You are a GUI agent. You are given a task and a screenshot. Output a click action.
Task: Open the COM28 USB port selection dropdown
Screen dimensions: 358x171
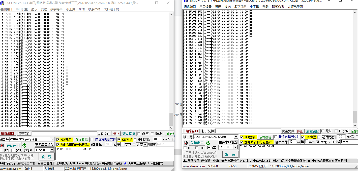(52, 140)
